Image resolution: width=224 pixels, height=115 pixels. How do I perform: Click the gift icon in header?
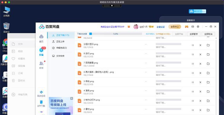click(129, 26)
